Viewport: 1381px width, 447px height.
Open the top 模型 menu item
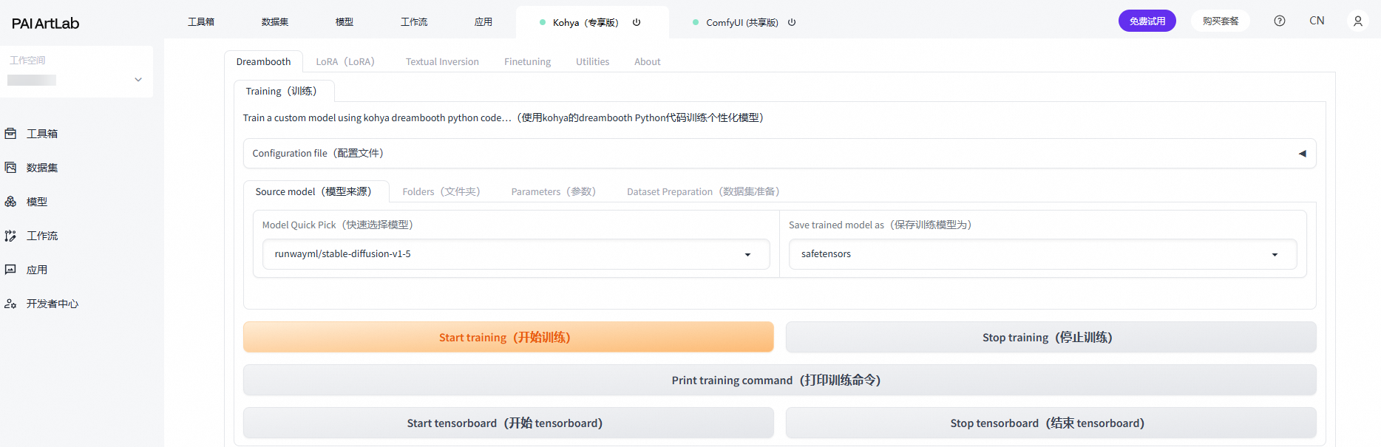pos(345,22)
